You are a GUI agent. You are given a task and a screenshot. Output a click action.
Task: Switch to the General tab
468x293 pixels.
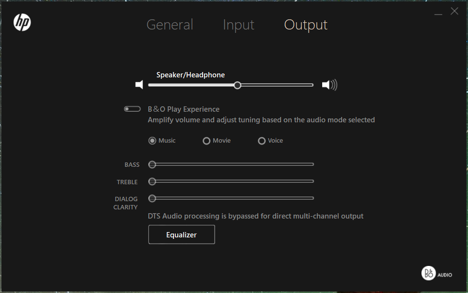[170, 25]
